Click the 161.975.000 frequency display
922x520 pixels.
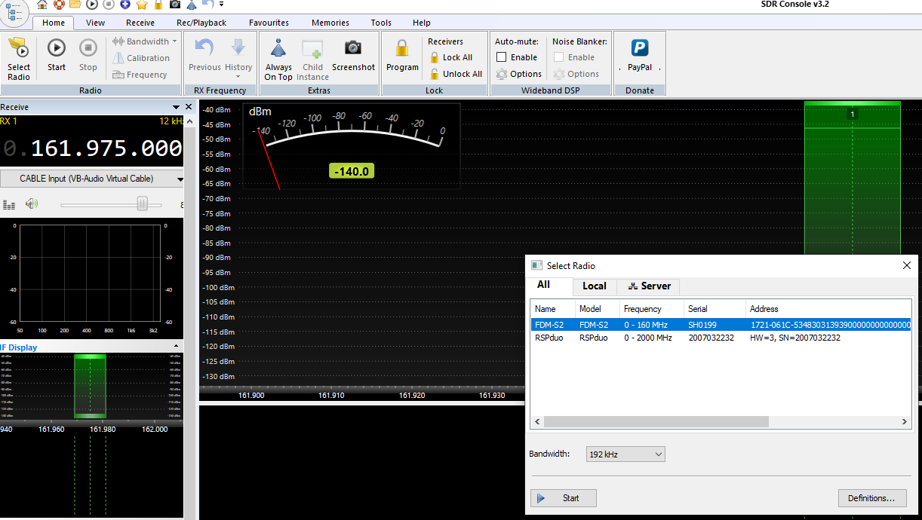tap(106, 148)
